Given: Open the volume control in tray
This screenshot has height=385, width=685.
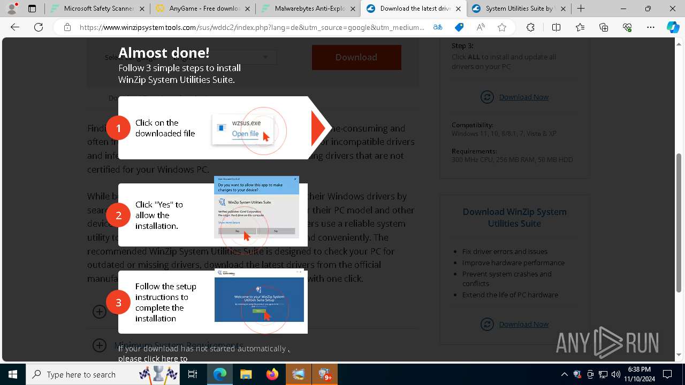Looking at the screenshot, I should click(616, 374).
